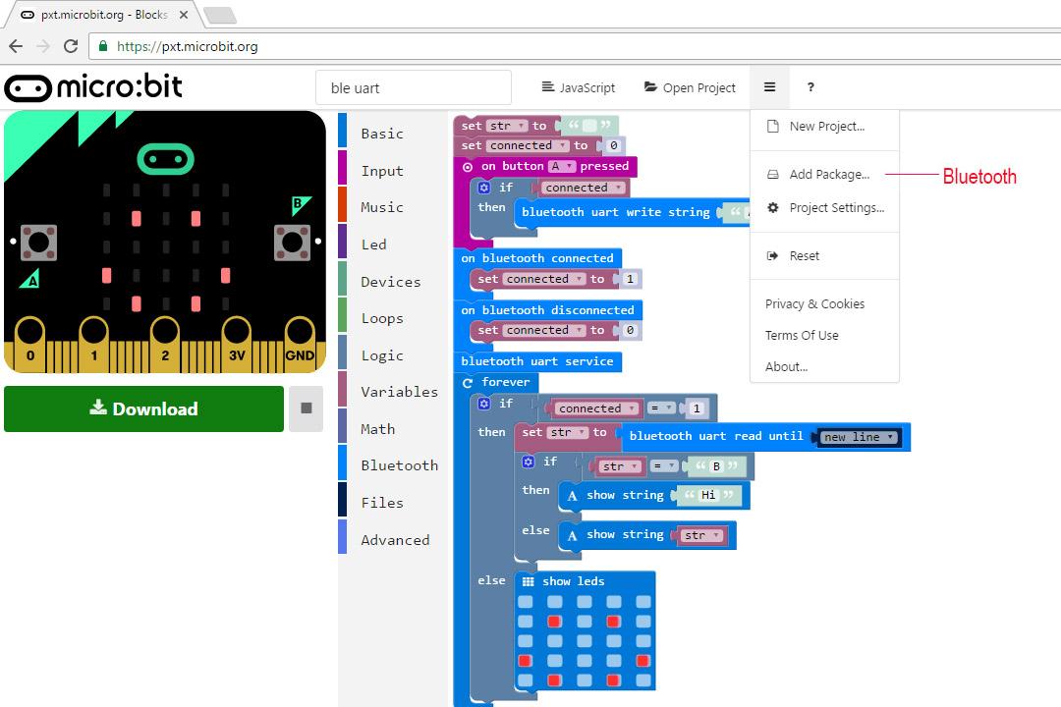1061x707 pixels.
Task: Click the gear icon on the button A if block
Action: tap(483, 188)
